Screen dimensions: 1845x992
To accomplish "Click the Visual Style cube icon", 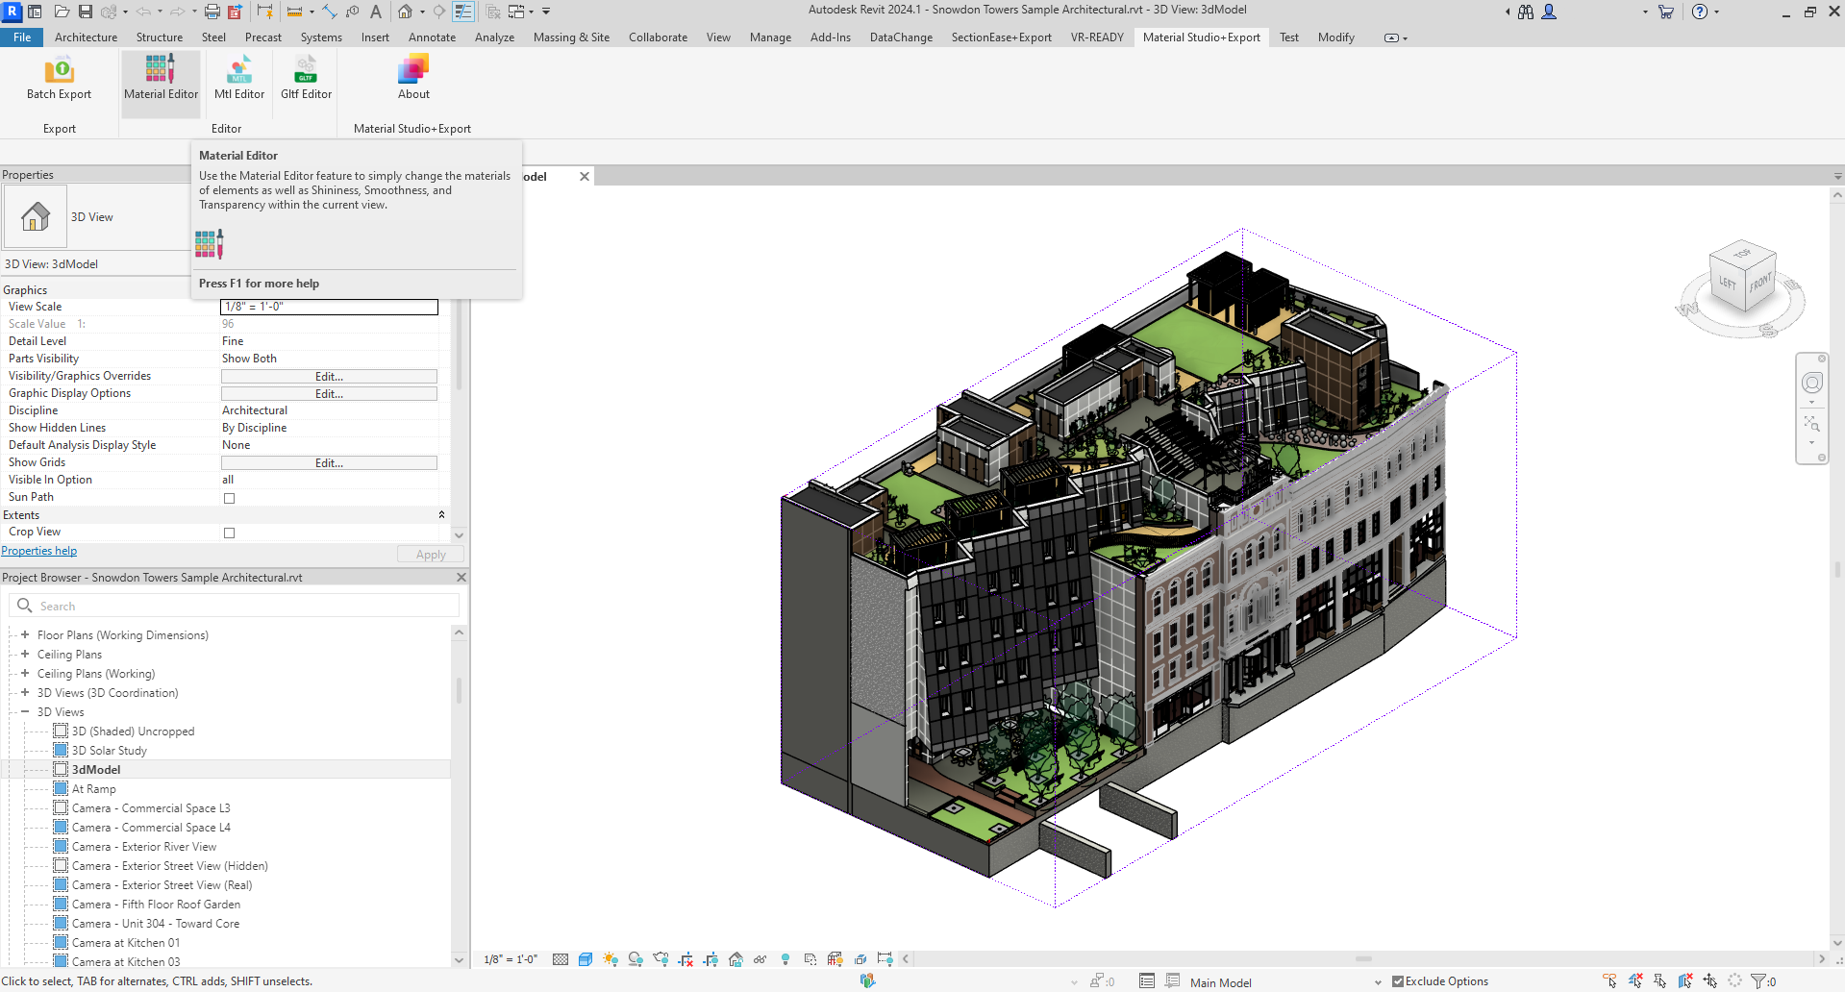I will click(x=586, y=959).
